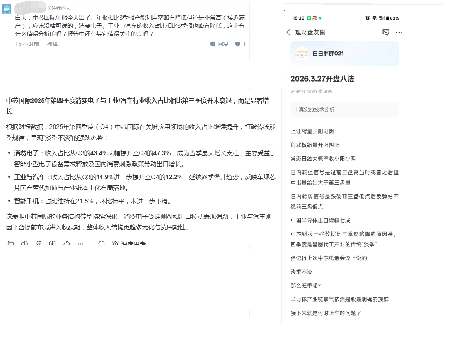Open the message icon in the phone header
This screenshot has height=345, width=457.
385,32
